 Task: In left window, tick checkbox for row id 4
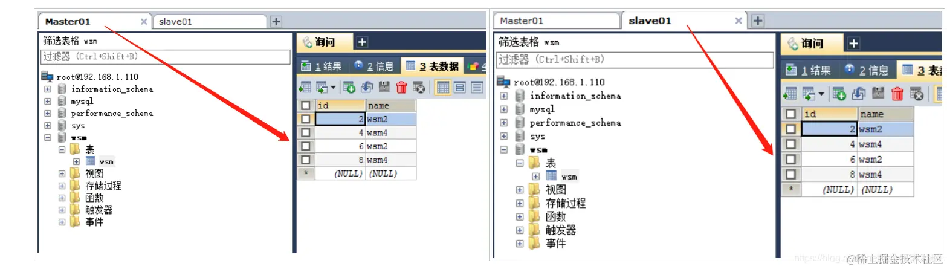coord(306,132)
